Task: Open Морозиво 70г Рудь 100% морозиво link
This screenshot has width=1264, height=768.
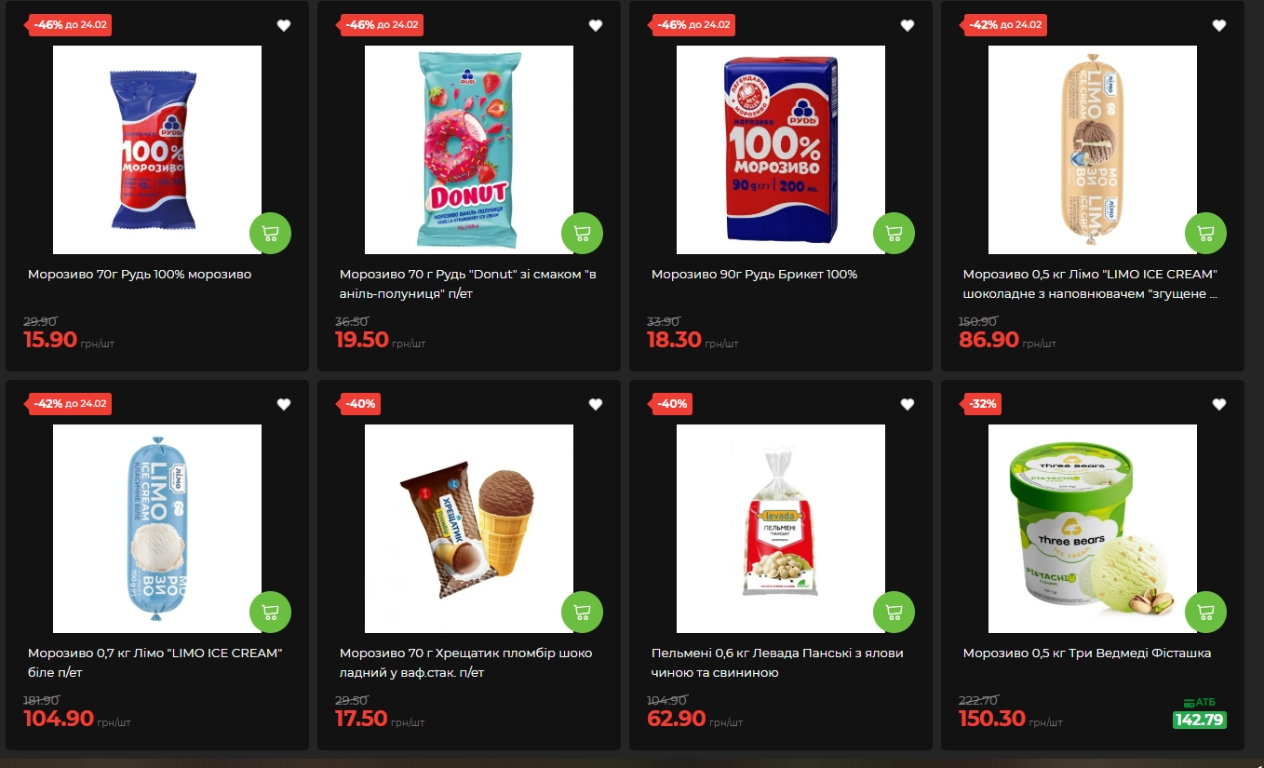Action: point(140,275)
